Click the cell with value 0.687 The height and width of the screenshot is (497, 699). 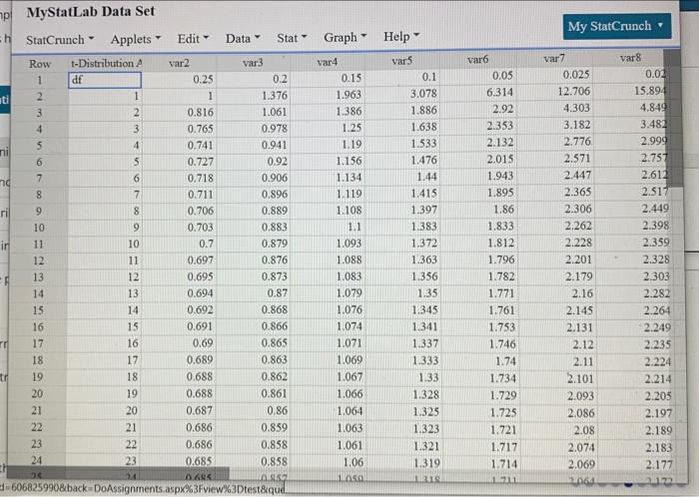tap(179, 410)
